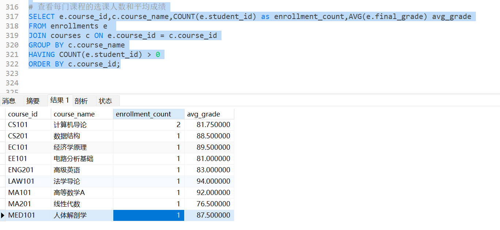Select the EE101 cell
Image resolution: width=500 pixels, height=230 pixels.
pos(28,159)
